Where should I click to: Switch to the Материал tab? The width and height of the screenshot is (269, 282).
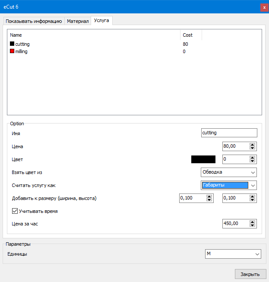click(78, 21)
